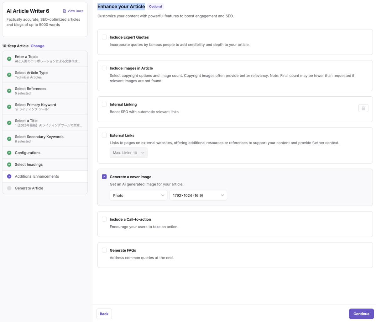This screenshot has width=376, height=322.
Task: Click green check icon beside Select a Title
Action: [x=9, y=123]
